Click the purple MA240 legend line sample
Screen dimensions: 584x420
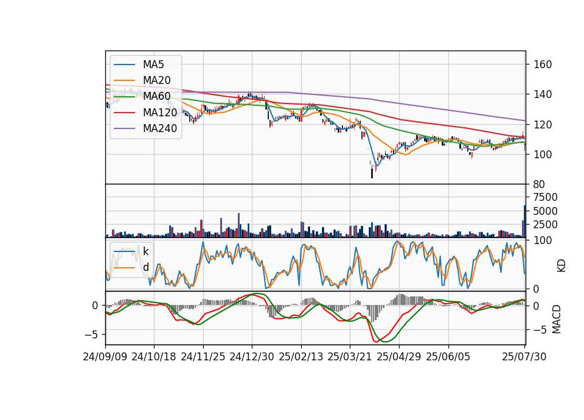[x=124, y=128]
